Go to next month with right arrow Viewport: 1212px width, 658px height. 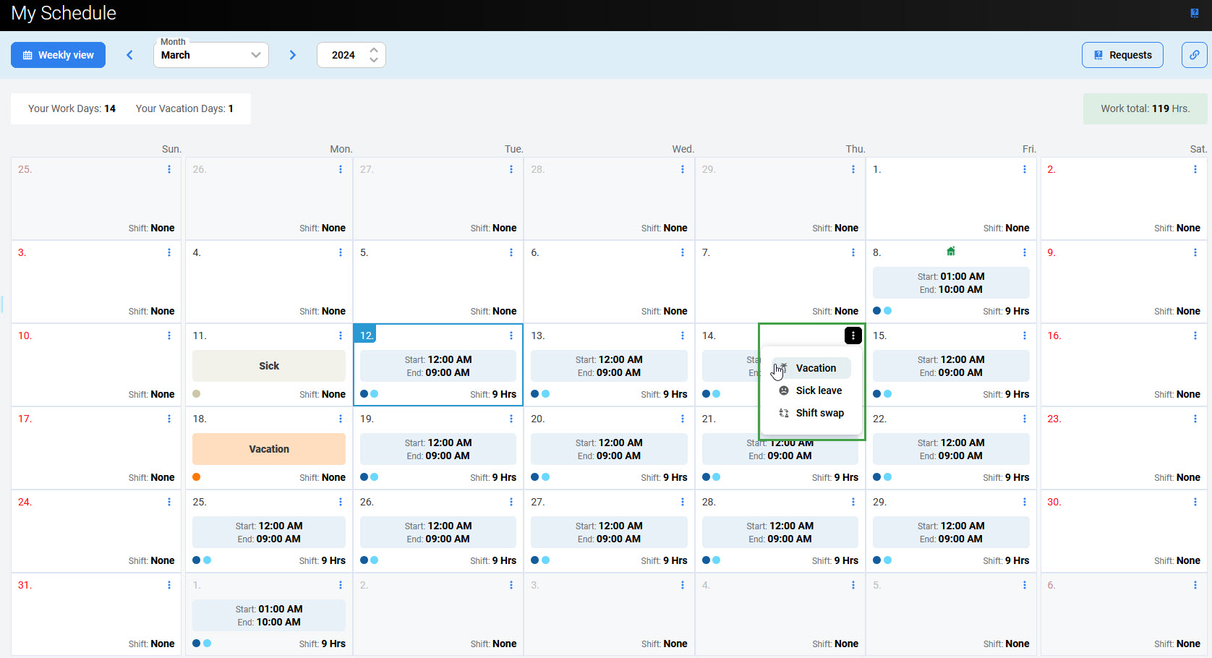pyautogui.click(x=293, y=55)
